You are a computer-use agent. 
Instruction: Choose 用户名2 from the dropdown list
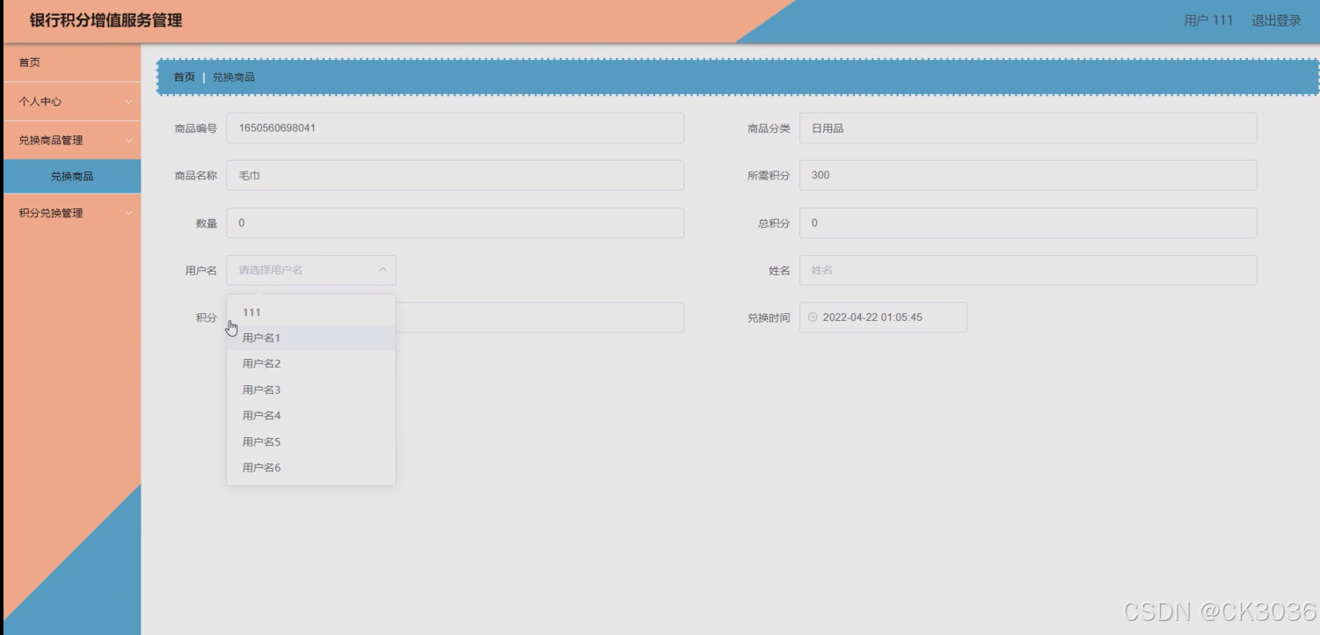pos(310,363)
